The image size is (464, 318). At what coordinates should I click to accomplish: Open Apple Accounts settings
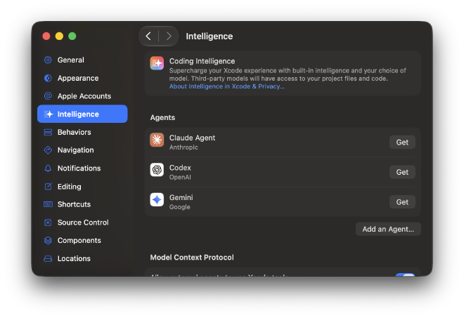click(x=82, y=96)
